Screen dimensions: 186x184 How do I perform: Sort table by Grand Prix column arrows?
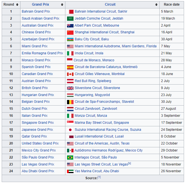point(62,4)
